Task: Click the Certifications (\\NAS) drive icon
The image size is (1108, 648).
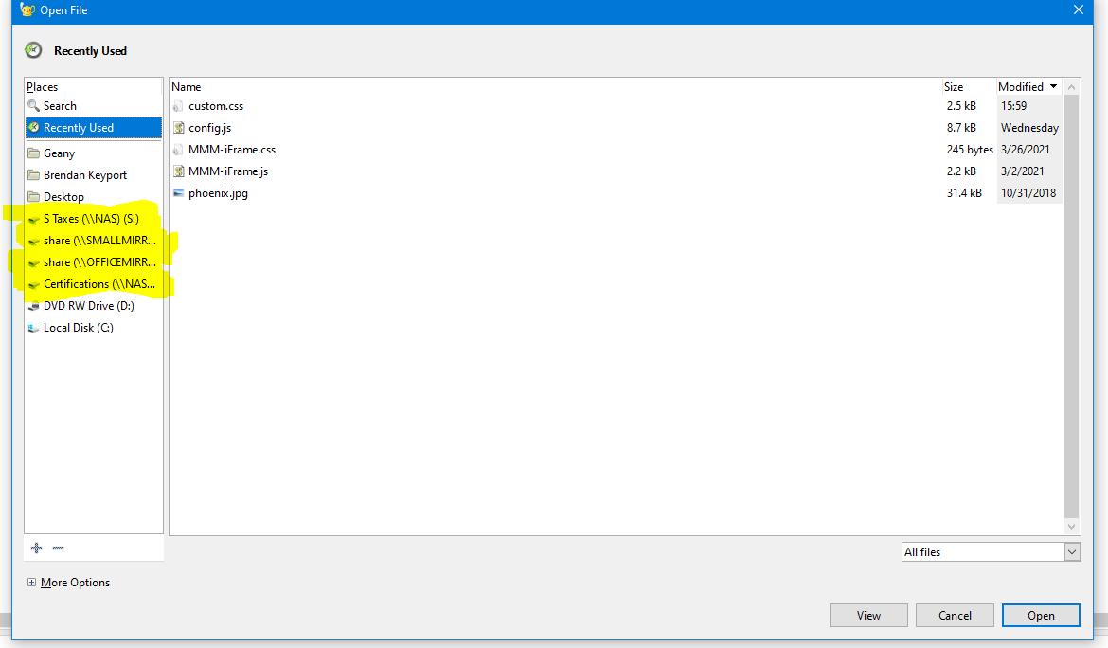Action: click(x=33, y=283)
